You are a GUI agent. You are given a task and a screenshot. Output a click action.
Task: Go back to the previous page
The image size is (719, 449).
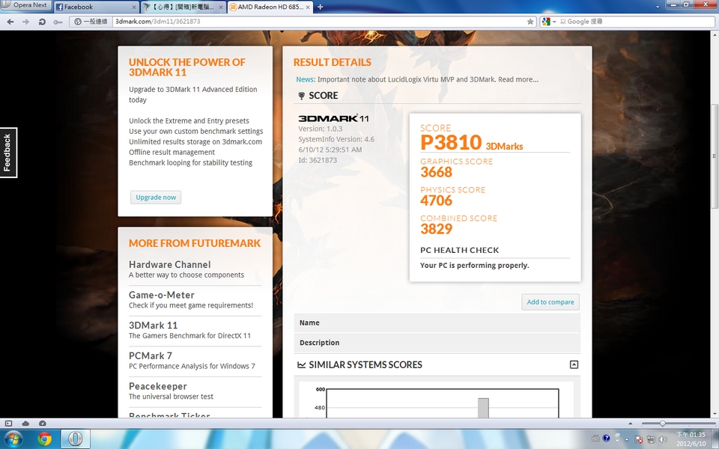(x=10, y=22)
